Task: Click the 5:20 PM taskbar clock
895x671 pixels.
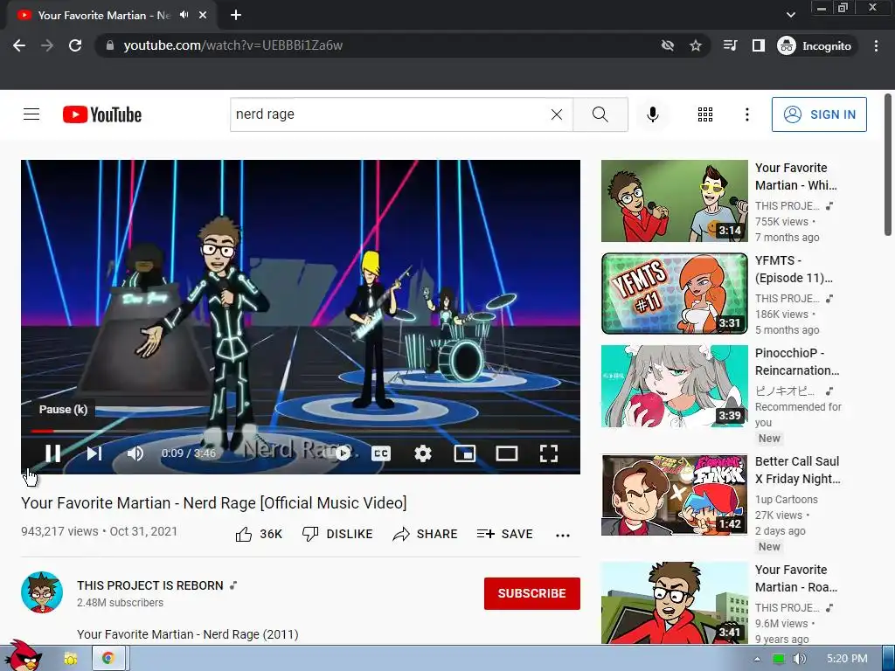Action: click(x=847, y=659)
